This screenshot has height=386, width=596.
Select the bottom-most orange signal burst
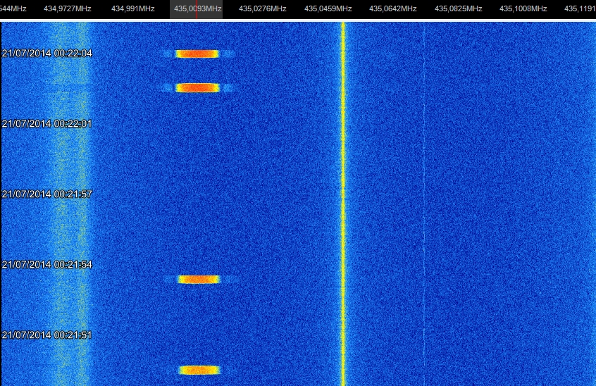pos(199,370)
